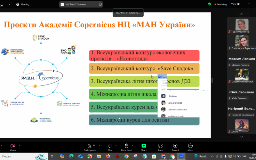The width and height of the screenshot is (256, 160).
Task: Open Outlook from the taskbar
Action: [80, 156]
